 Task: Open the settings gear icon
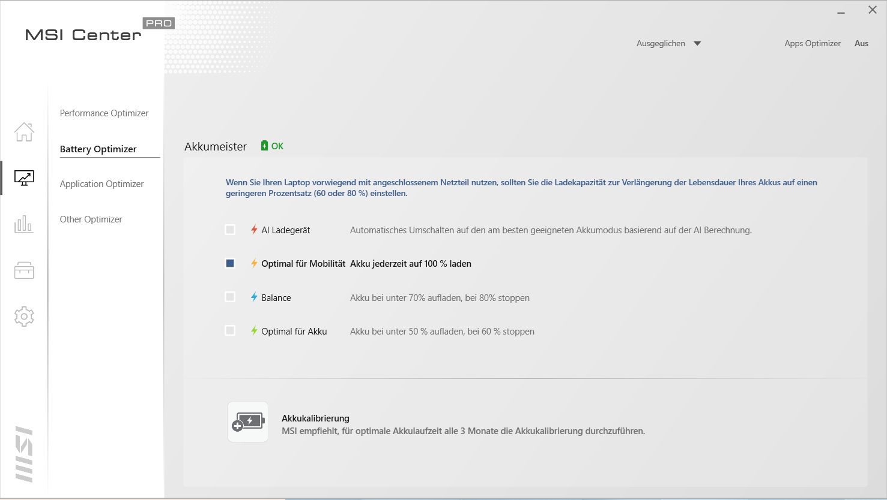coord(24,317)
